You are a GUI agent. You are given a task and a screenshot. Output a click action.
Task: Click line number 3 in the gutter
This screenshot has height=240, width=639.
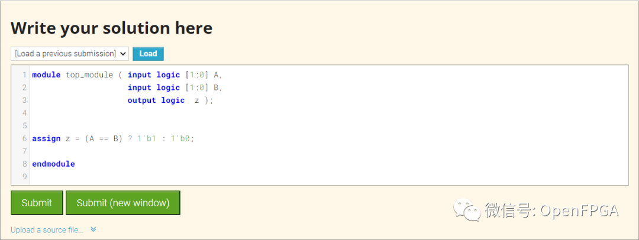pyautogui.click(x=24, y=100)
